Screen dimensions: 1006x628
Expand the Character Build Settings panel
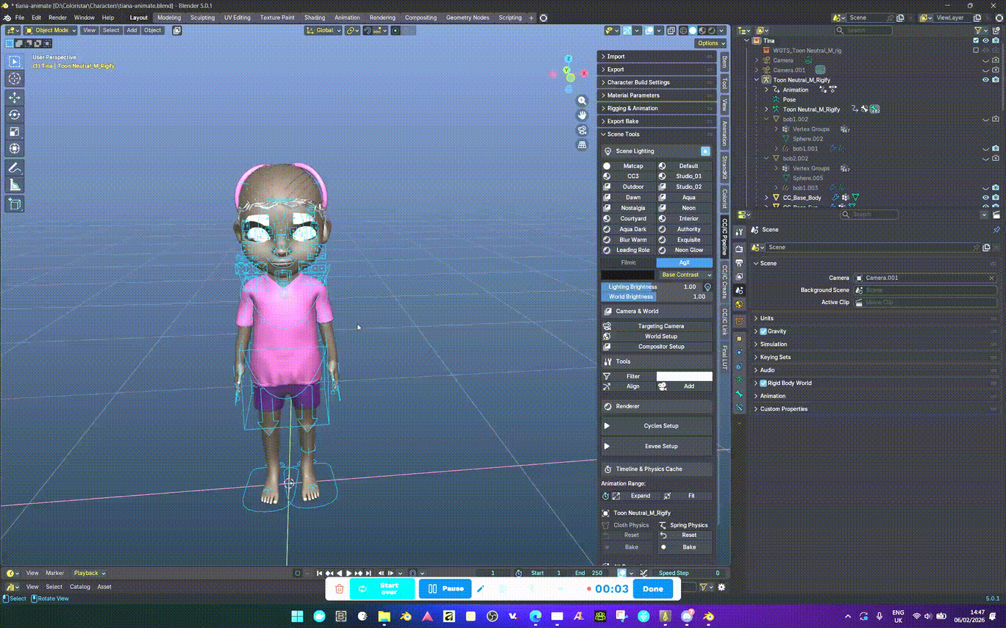[x=638, y=82]
